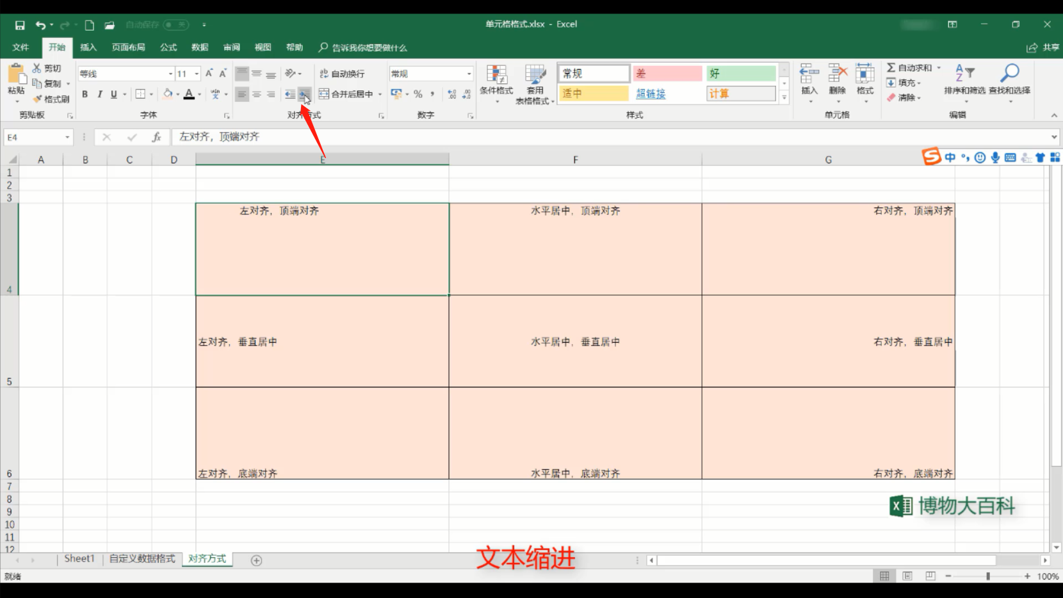Click the Sogou microphone voice input icon
The height and width of the screenshot is (598, 1063).
tap(995, 158)
